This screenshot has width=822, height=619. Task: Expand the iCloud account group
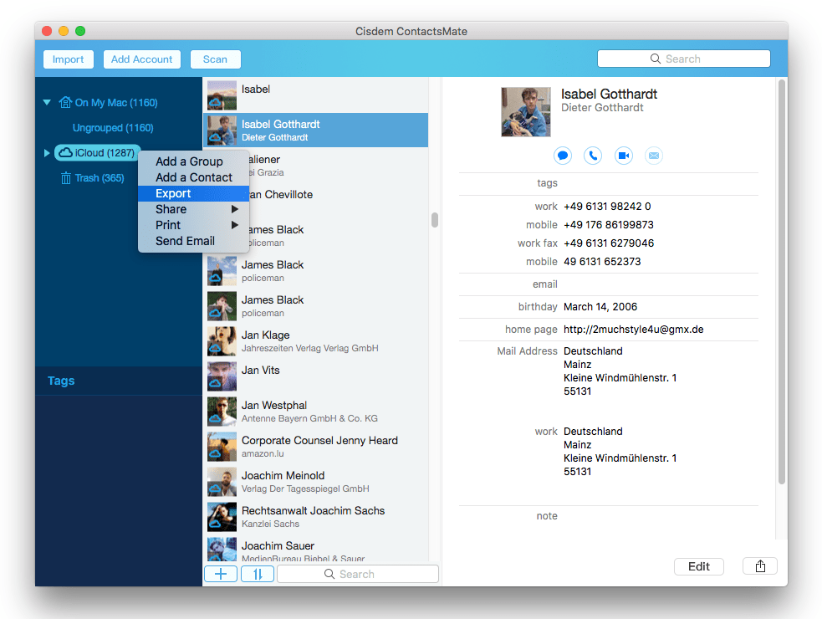coord(47,152)
